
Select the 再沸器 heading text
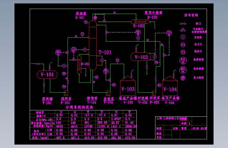pos(81,13)
